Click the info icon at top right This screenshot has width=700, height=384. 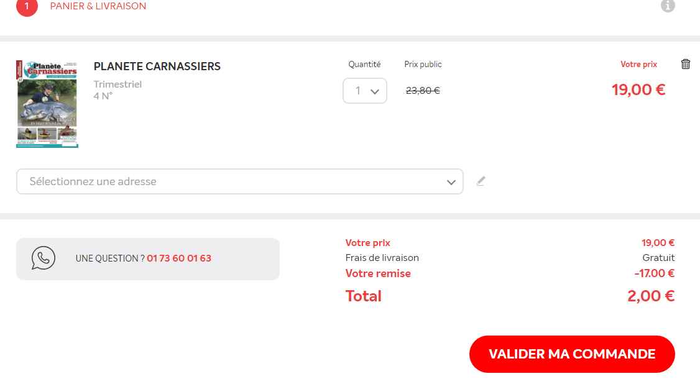668,6
